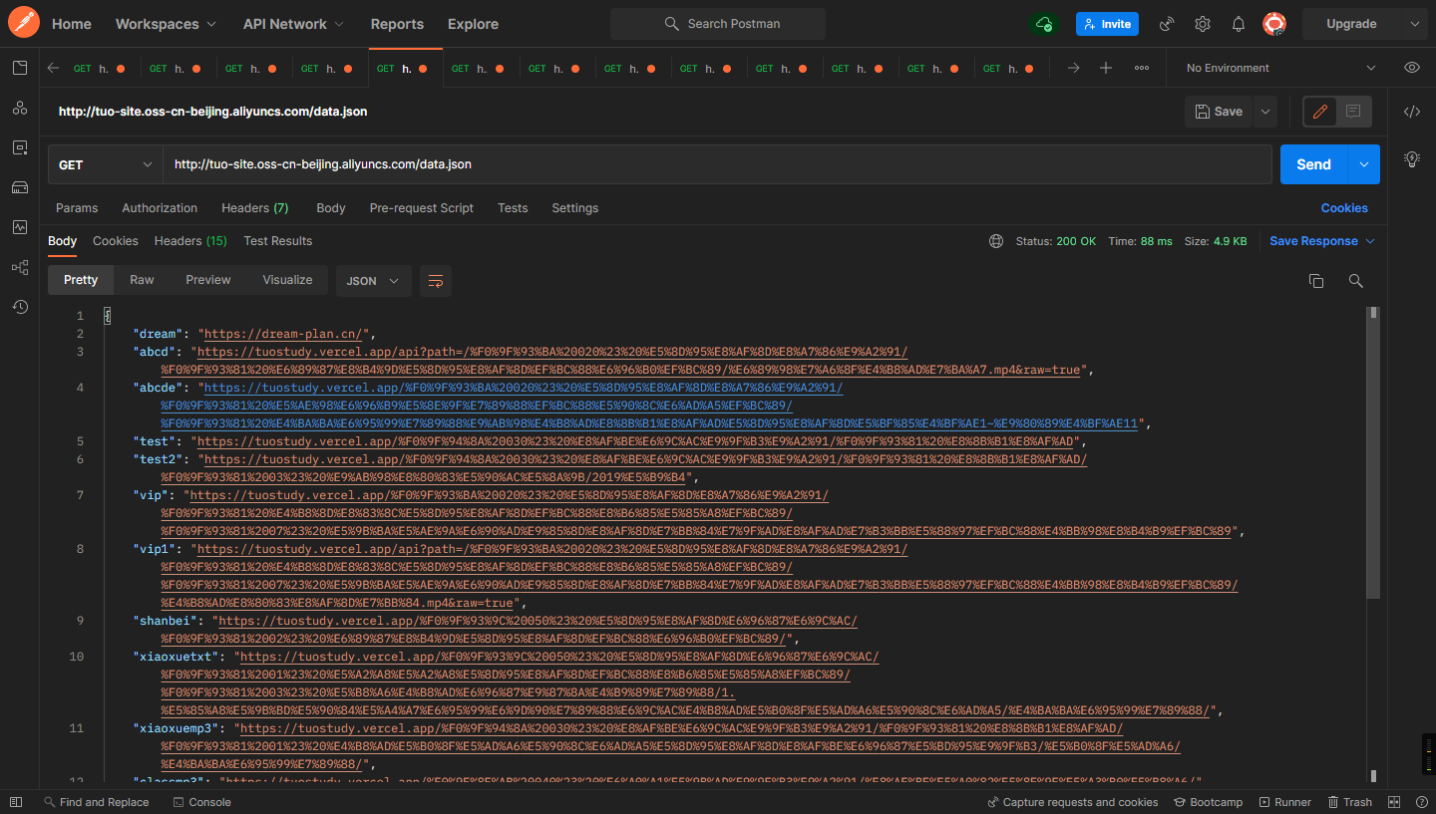Select Raw response view
The image size is (1436, 814).
(142, 280)
